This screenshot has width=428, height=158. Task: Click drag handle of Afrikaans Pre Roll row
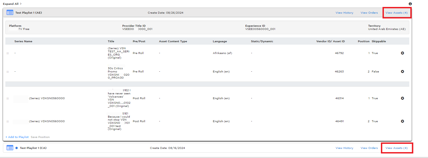click(x=7, y=53)
